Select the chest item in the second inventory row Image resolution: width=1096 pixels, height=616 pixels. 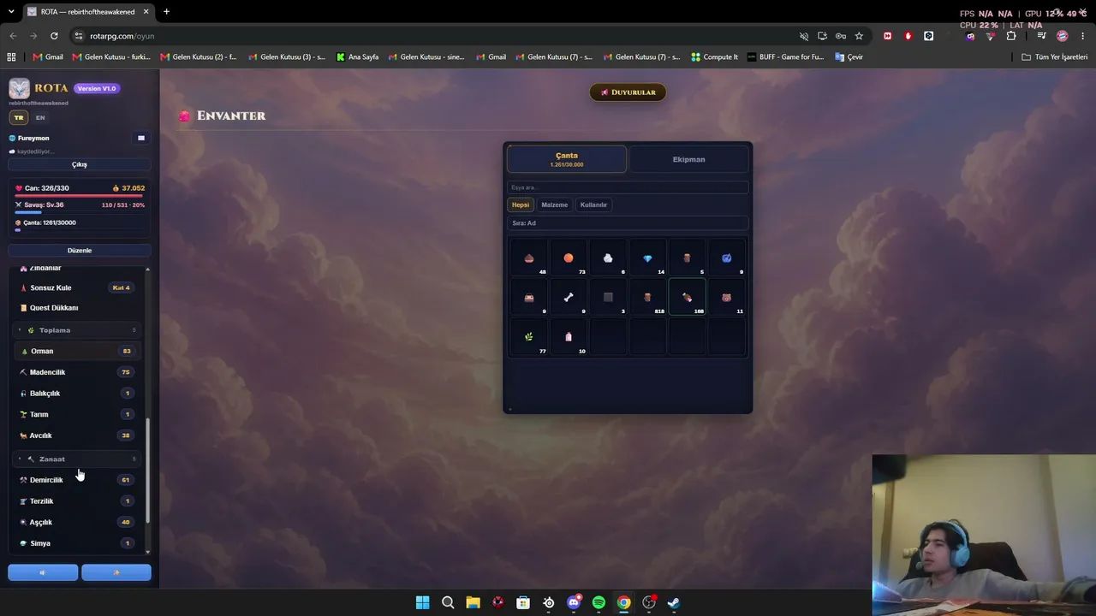(529, 298)
